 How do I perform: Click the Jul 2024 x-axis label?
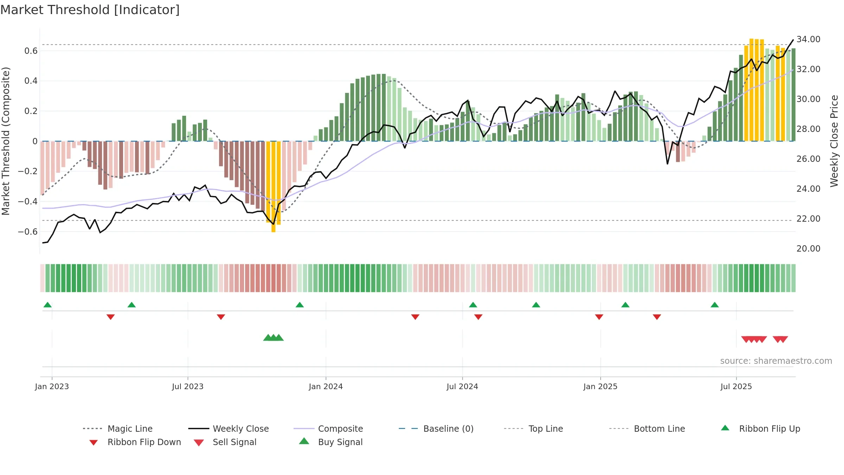pyautogui.click(x=462, y=386)
